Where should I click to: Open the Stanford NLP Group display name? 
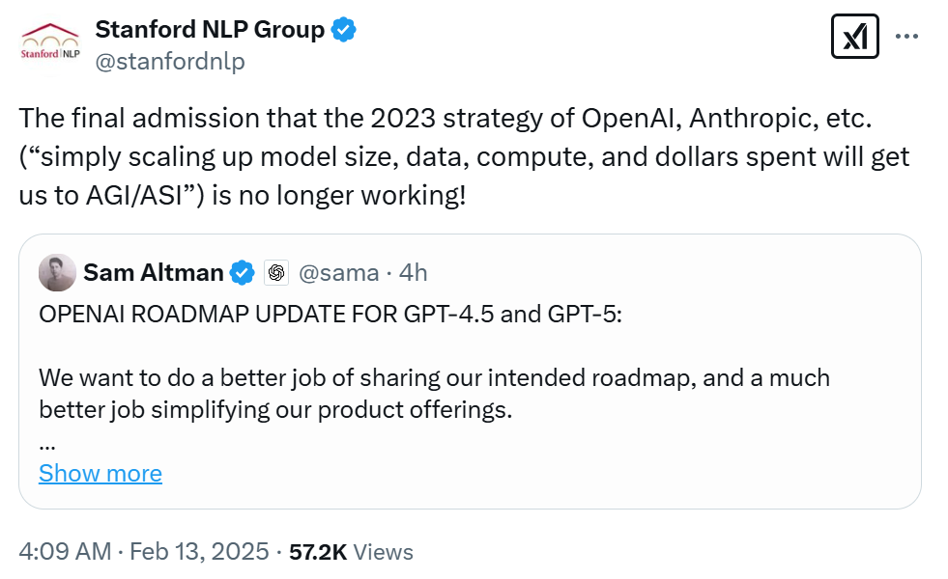pyautogui.click(x=210, y=30)
